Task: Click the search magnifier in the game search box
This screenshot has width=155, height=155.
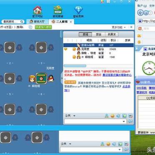Action: pos(22,22)
